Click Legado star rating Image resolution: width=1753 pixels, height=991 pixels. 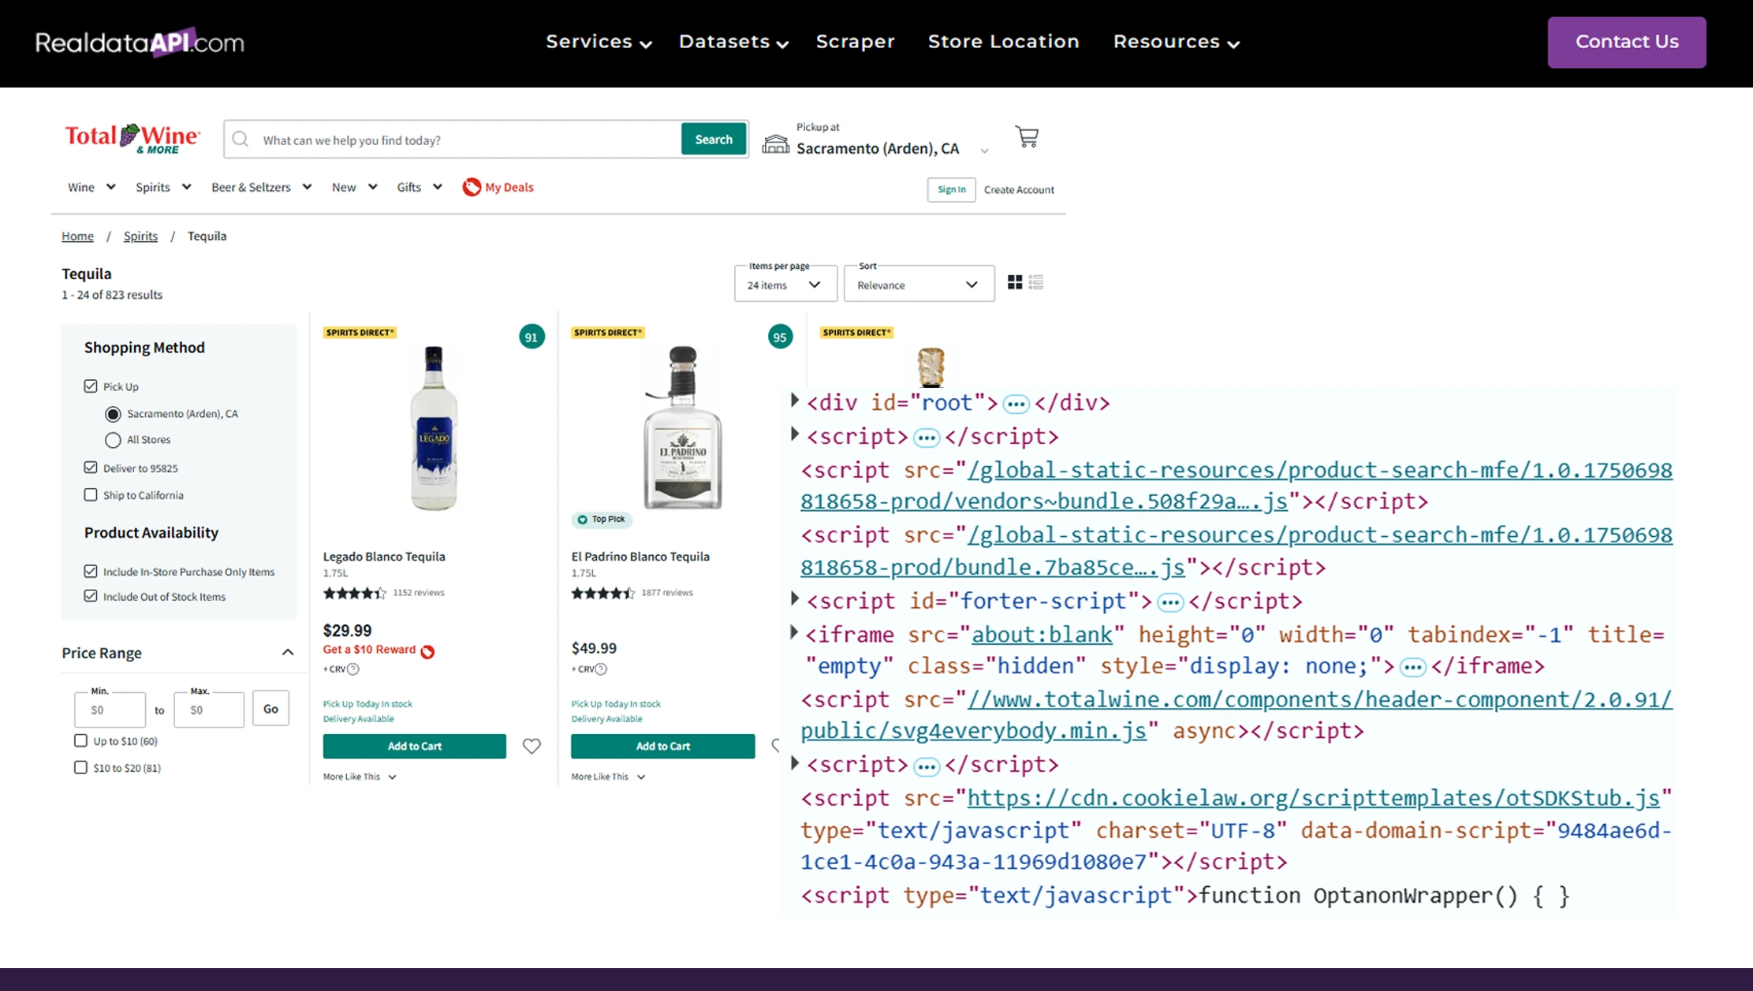coord(354,593)
